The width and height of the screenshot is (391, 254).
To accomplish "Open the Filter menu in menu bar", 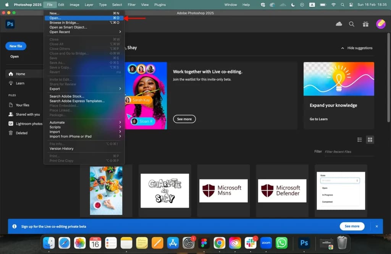I will click(x=131, y=5).
